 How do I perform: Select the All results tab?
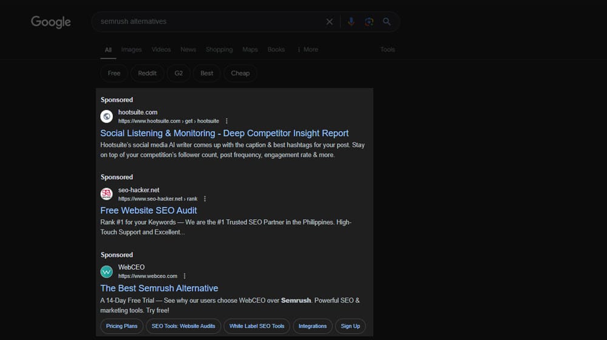[x=108, y=50]
